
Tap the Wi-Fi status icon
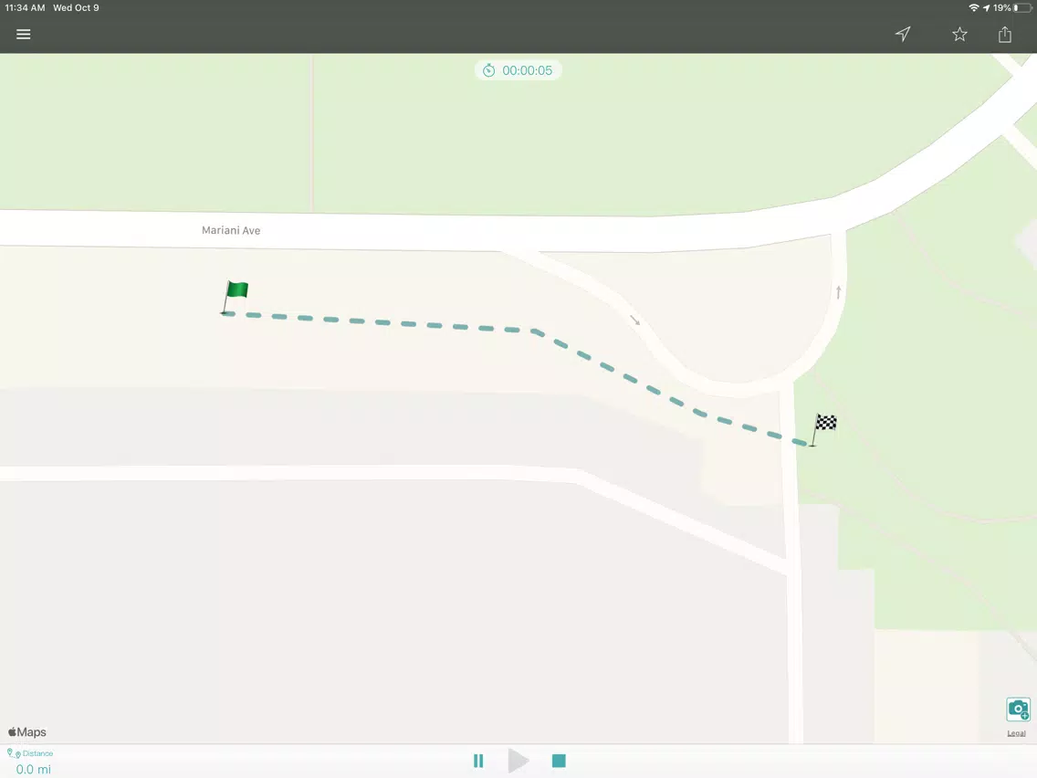pyautogui.click(x=973, y=8)
